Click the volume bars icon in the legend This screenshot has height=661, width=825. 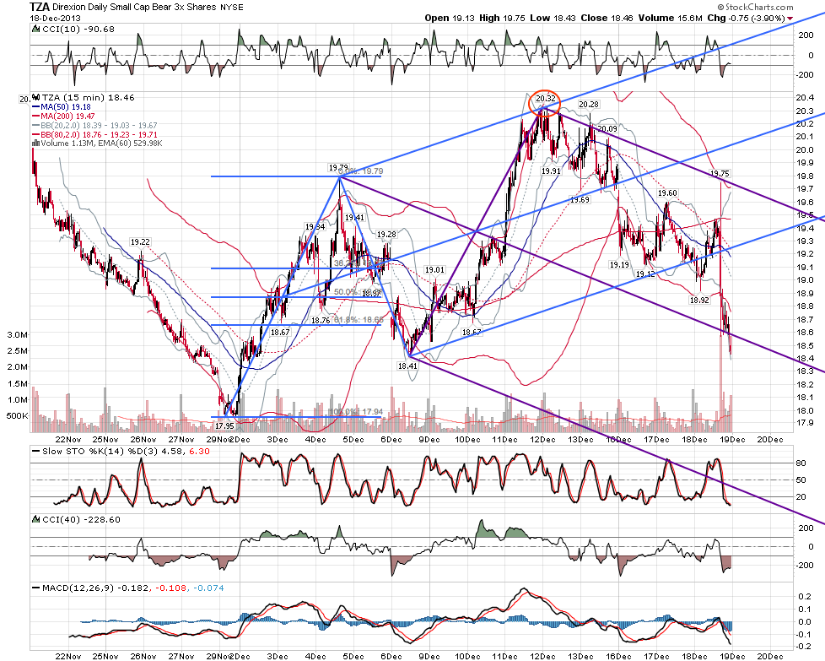35,144
